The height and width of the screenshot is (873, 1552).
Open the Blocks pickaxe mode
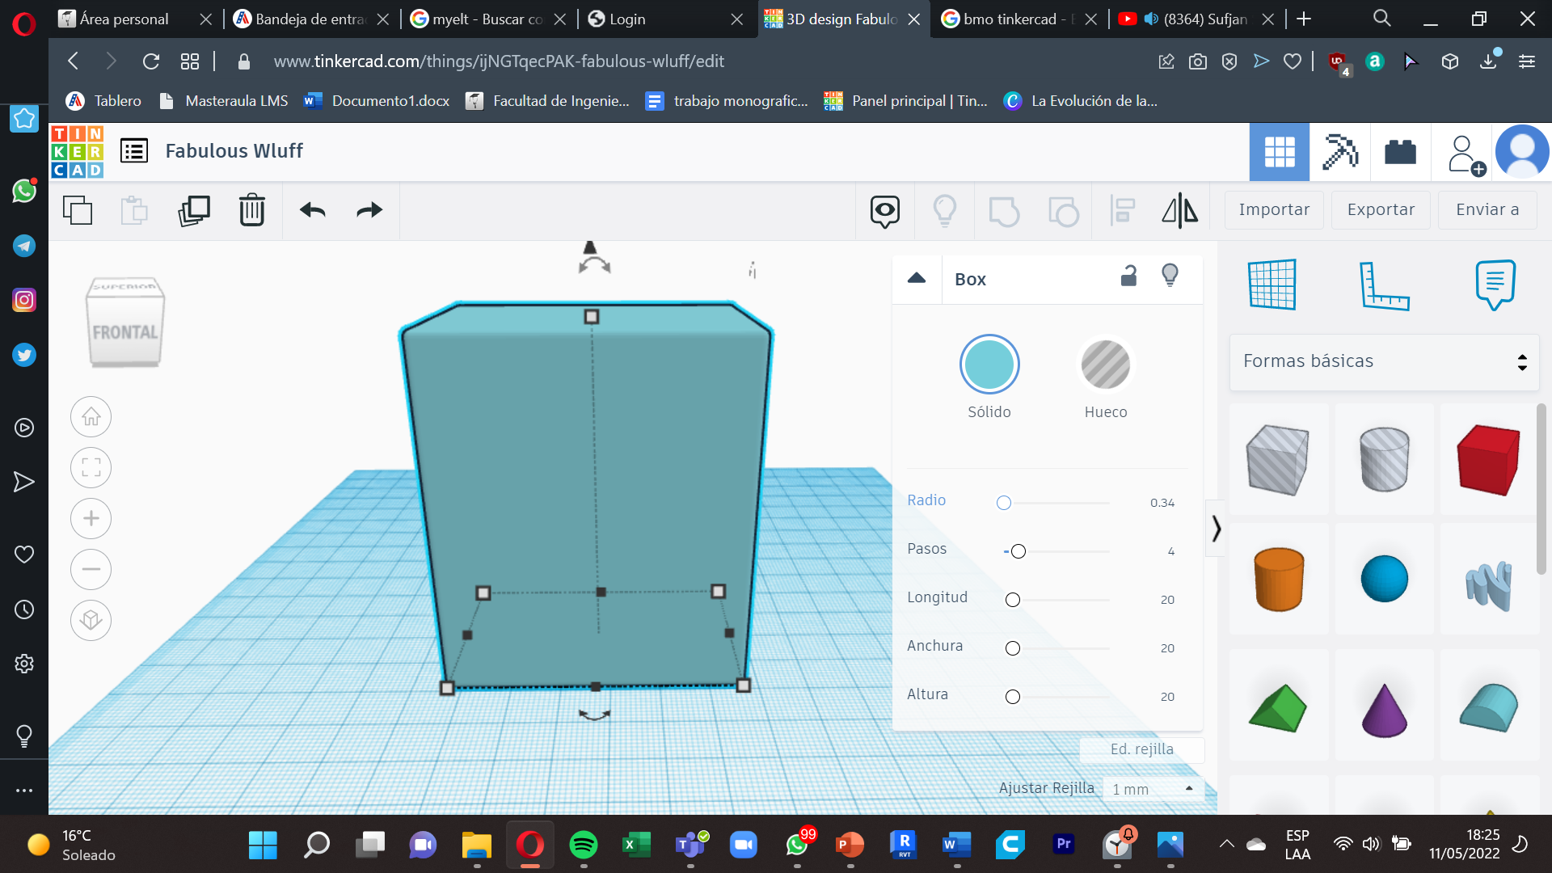[x=1339, y=151]
